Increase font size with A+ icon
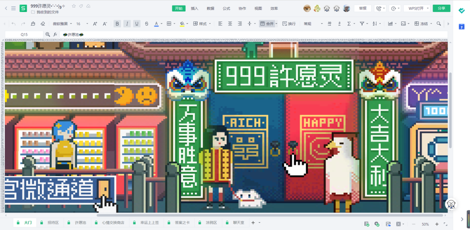 point(95,23)
